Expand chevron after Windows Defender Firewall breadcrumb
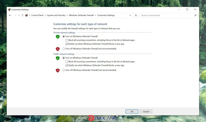Viewport: 206px width, 122px height. point(95,15)
